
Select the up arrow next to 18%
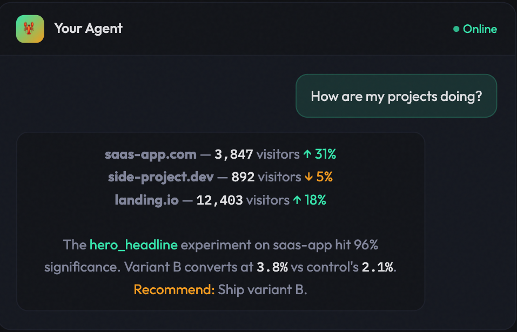click(297, 200)
